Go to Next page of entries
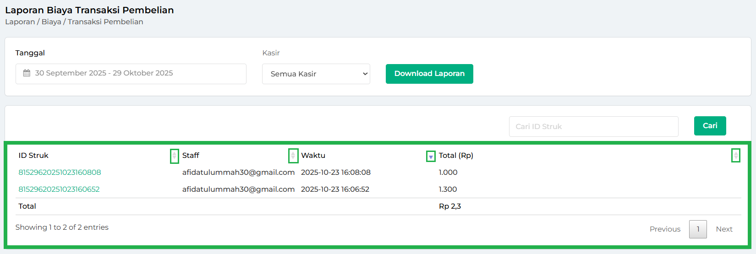 point(724,229)
